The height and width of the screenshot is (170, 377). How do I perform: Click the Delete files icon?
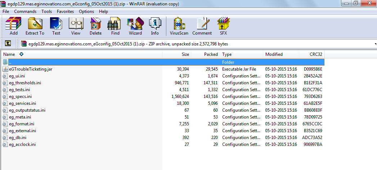[x=96, y=23]
